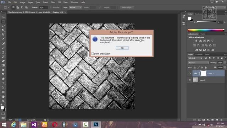Screen dimensions: 227x128
Task: Add a Vibrance adjustment
Action: tap(212, 41)
